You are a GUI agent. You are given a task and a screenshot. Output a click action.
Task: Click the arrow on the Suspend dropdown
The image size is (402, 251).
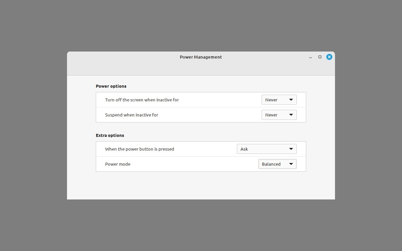[291, 115]
